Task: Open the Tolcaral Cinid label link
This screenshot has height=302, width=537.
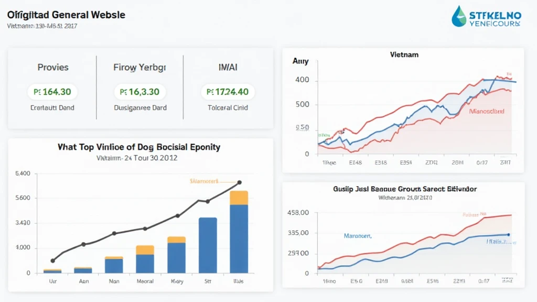Action: (x=228, y=107)
